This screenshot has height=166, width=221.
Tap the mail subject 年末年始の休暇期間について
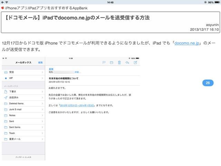(64, 79)
